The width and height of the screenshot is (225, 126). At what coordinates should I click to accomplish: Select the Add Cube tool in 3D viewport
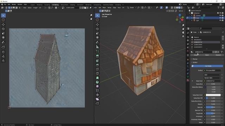click(97, 51)
